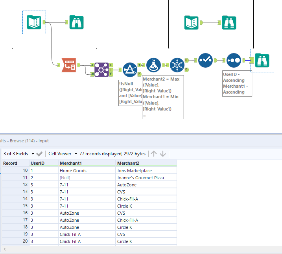The image size is (282, 254).
Task: Select the Formula tool with the flask icon
Action: (153, 65)
